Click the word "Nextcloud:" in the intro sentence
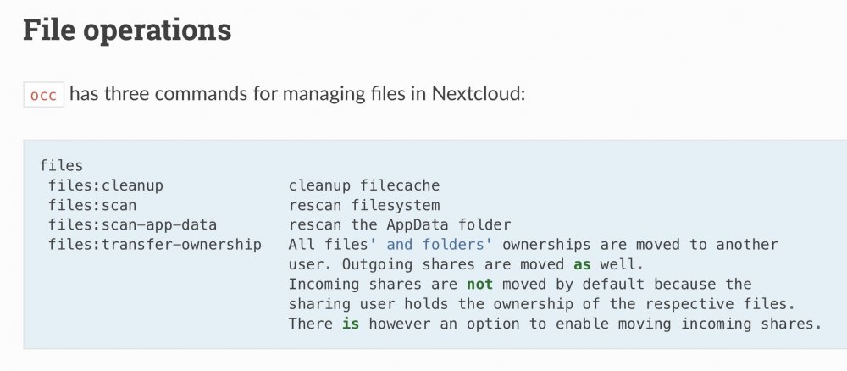The width and height of the screenshot is (847, 371). tap(479, 94)
